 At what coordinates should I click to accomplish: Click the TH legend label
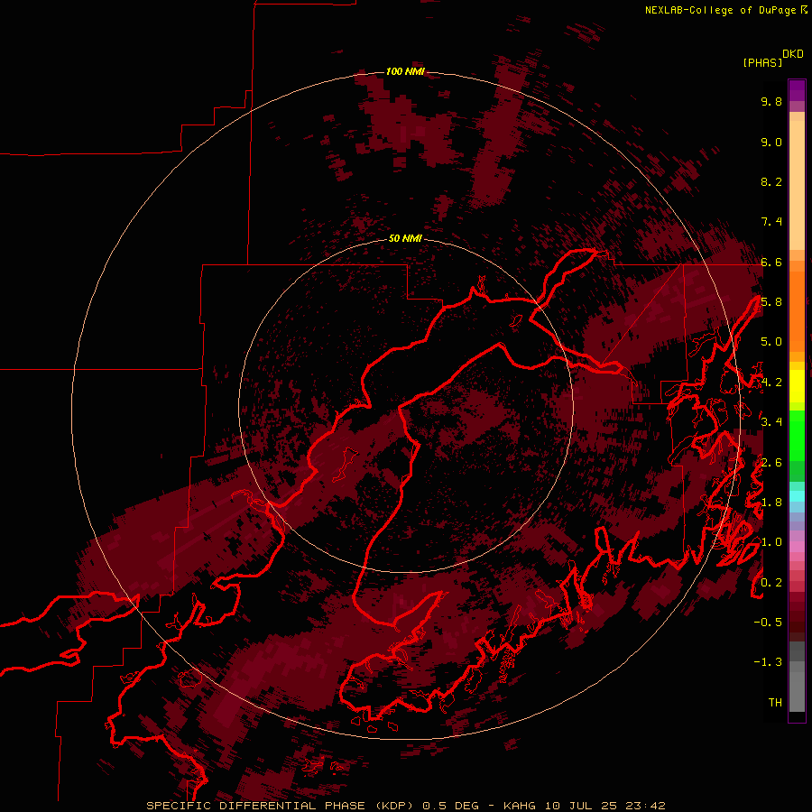click(775, 703)
